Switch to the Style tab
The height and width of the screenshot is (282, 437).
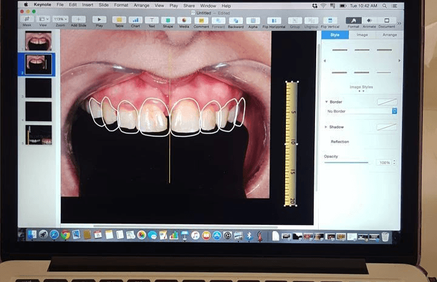click(335, 35)
